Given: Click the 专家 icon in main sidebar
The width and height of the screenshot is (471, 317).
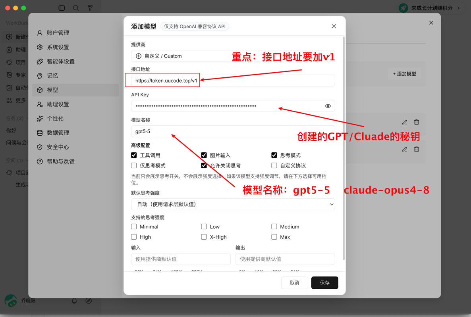Looking at the screenshot, I should pyautogui.click(x=9, y=75).
